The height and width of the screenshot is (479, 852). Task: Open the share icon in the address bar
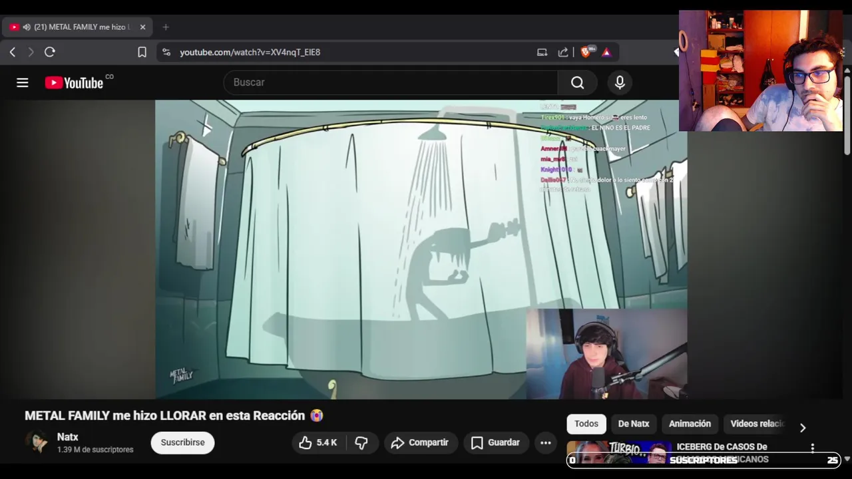[563, 52]
